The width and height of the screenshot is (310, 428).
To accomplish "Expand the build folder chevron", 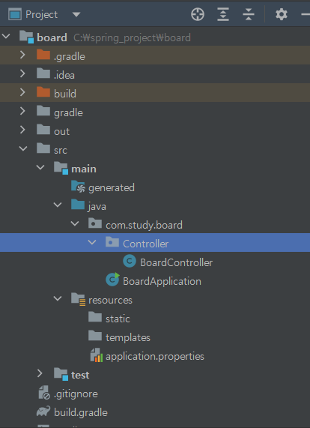I will coord(22,92).
